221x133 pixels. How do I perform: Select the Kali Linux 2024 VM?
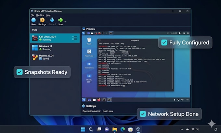(55, 38)
